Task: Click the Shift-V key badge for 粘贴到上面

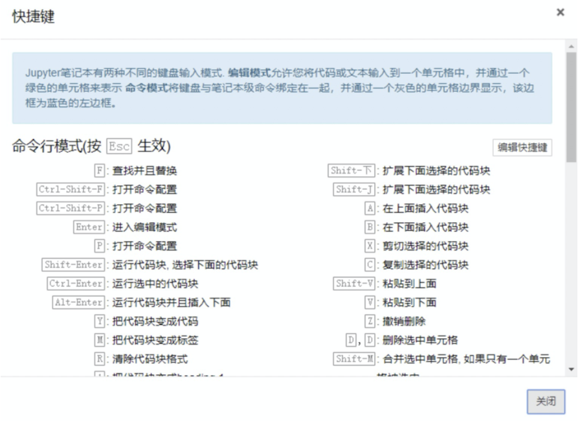Action: (x=354, y=284)
